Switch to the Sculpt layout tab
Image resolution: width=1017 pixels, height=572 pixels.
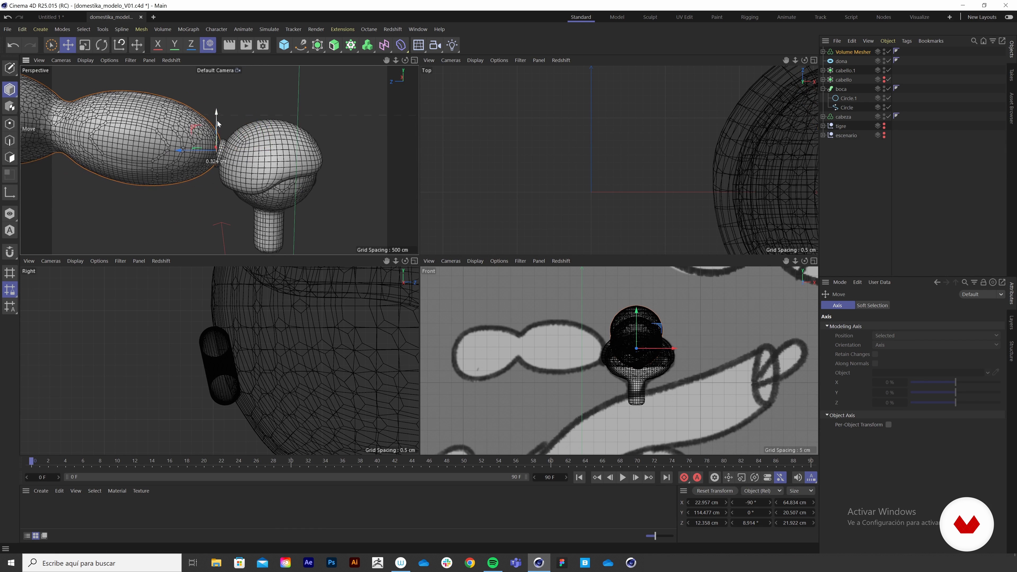(x=650, y=17)
